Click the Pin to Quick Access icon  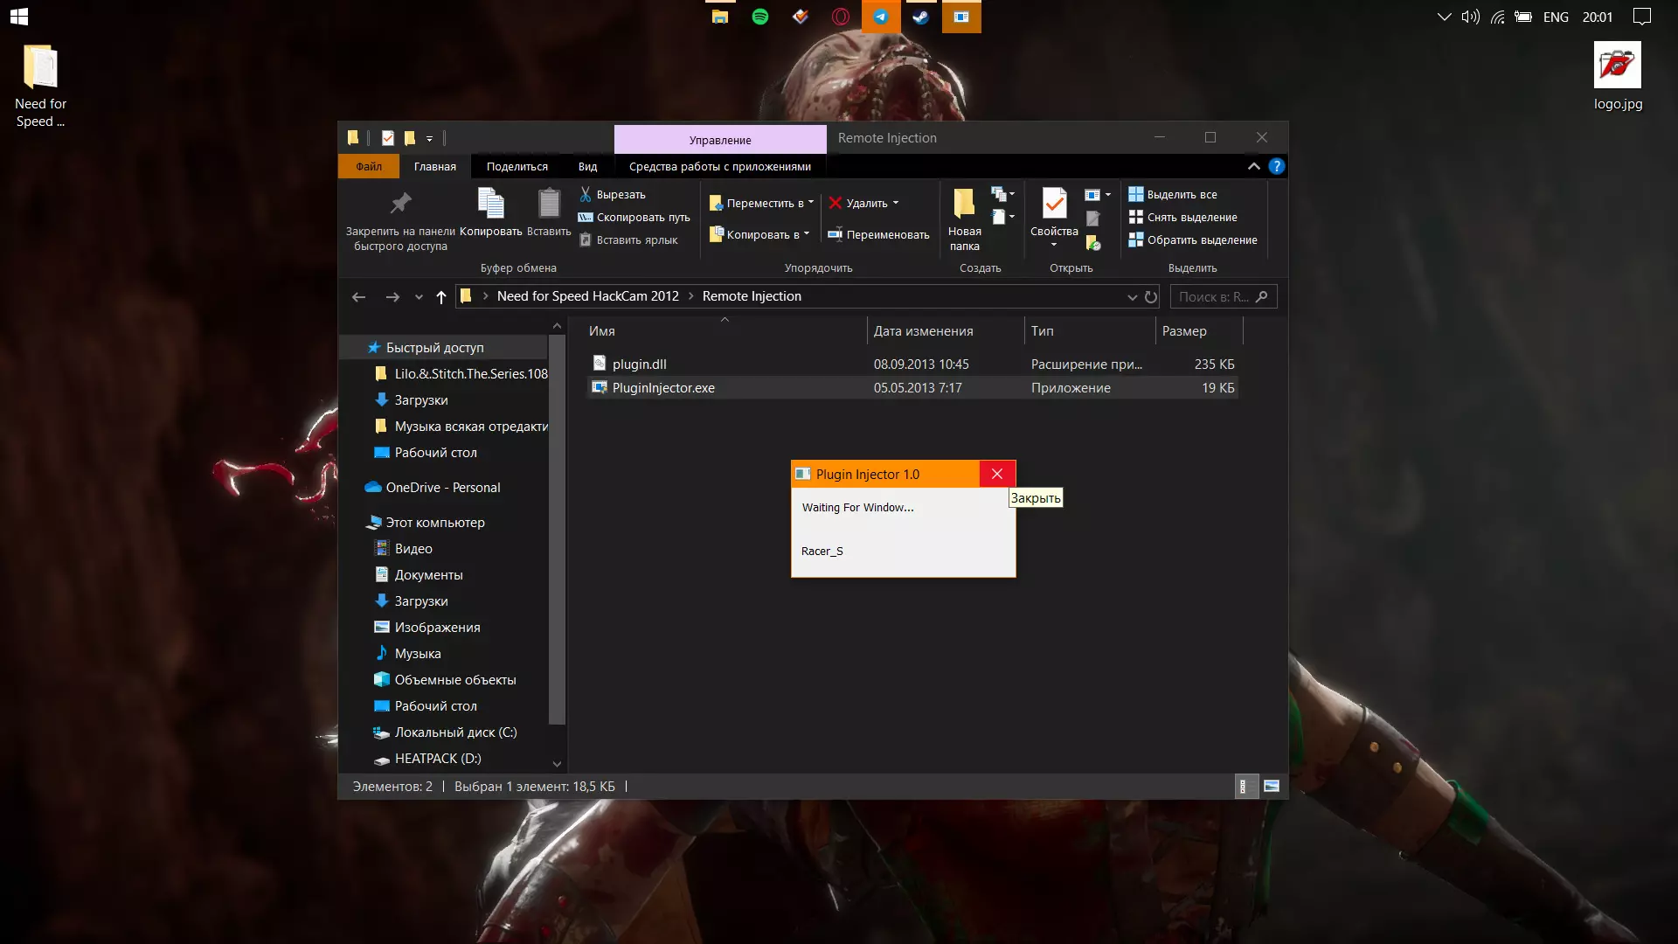[x=400, y=204]
